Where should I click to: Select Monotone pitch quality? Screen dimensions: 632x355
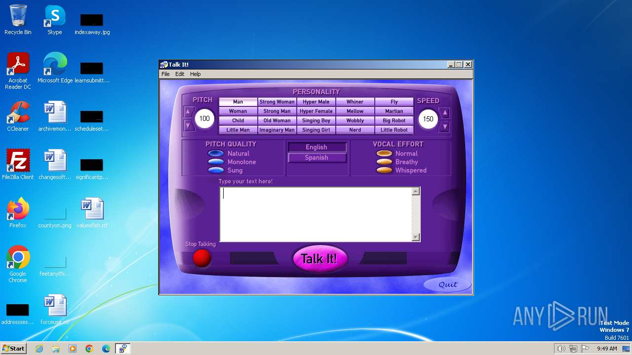point(216,162)
